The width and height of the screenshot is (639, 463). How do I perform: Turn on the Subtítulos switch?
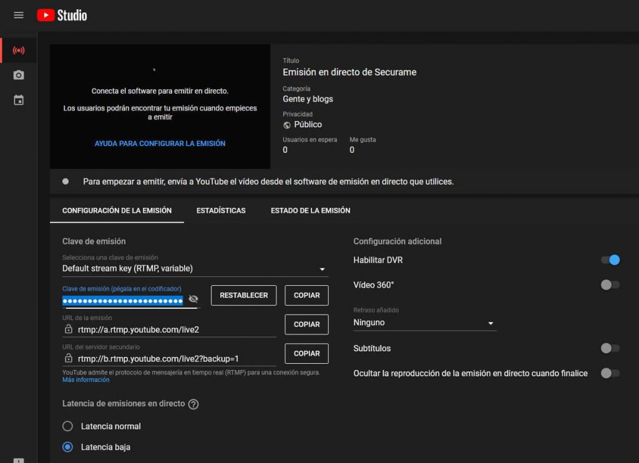click(610, 348)
